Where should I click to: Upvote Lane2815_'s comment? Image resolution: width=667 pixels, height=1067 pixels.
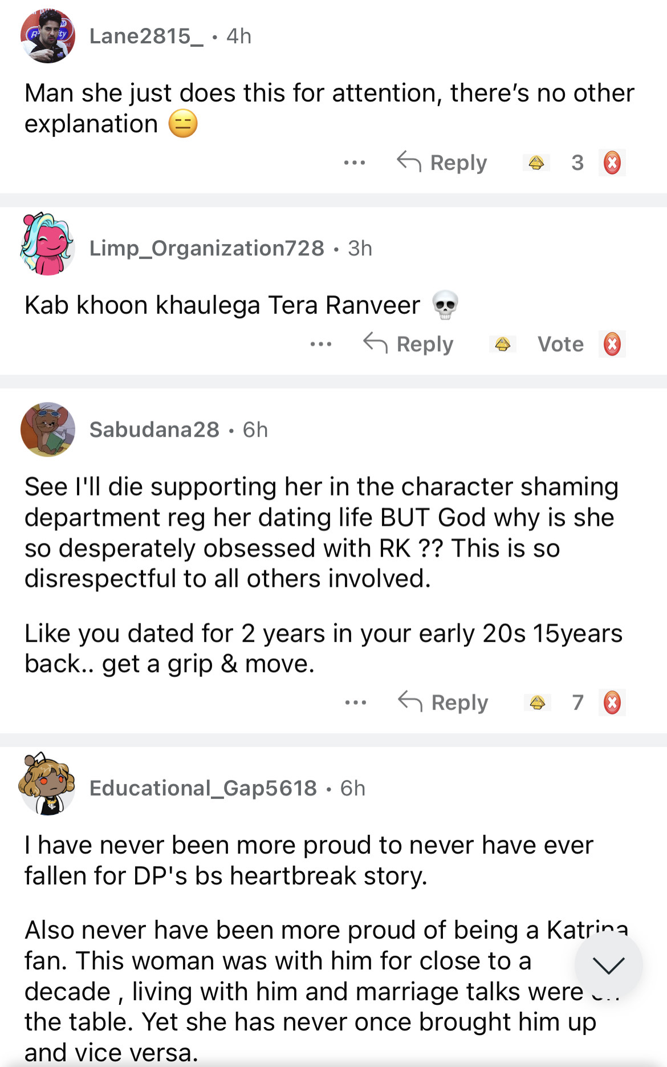click(x=536, y=163)
